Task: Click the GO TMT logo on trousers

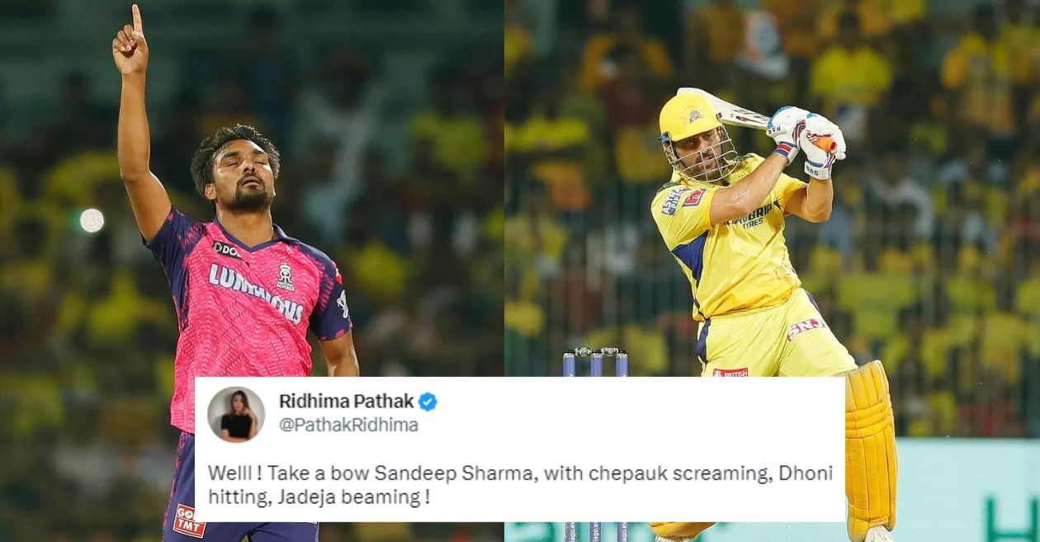Action: [x=189, y=520]
